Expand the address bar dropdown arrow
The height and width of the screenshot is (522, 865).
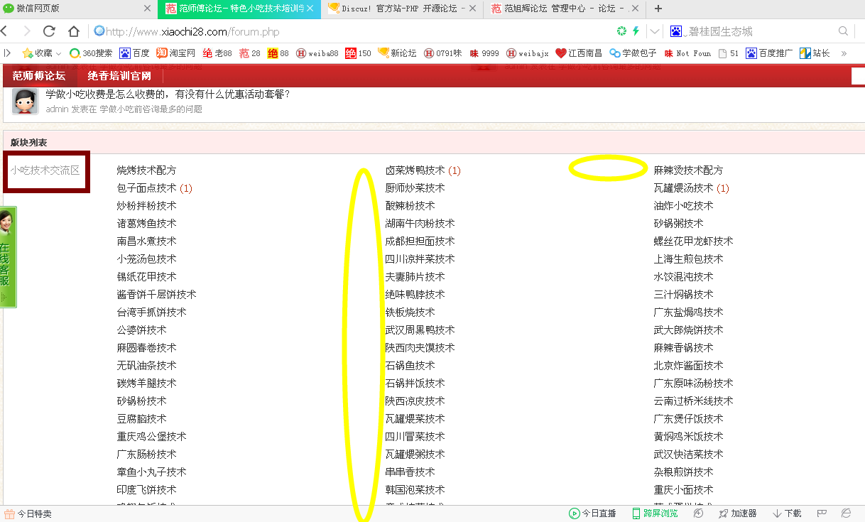click(x=654, y=31)
